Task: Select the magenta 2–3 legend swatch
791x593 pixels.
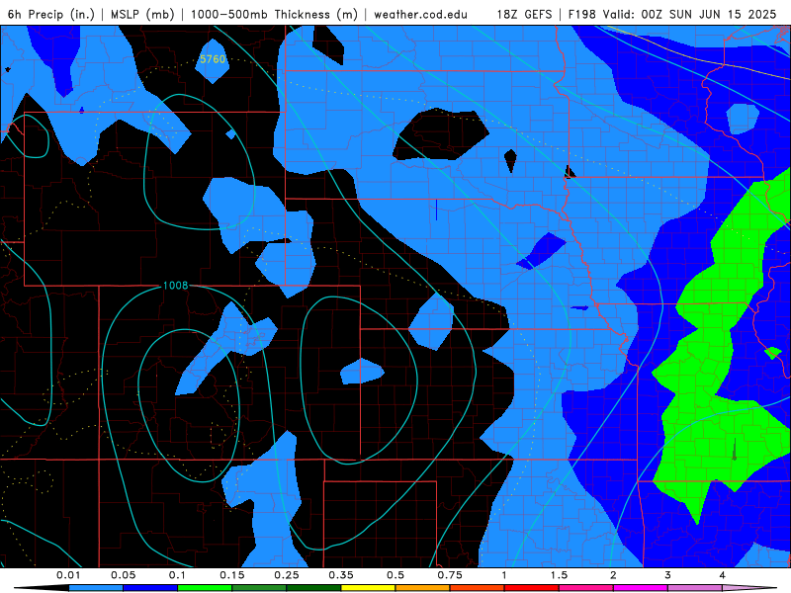Action: [x=641, y=588]
